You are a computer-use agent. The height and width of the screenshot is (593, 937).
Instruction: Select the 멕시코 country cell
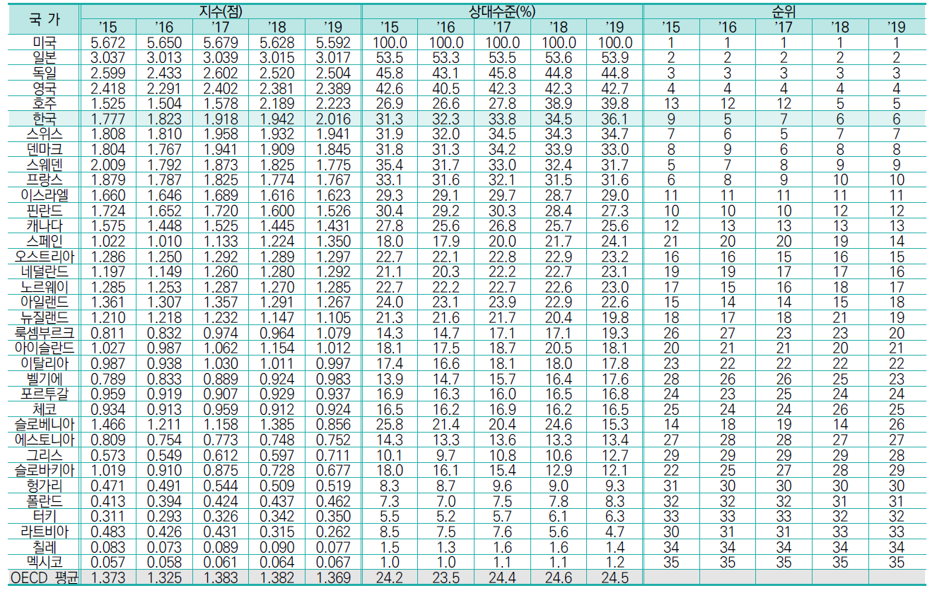44,562
